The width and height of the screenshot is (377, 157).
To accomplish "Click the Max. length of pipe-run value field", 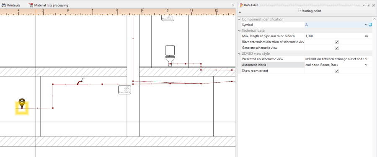I will (x=334, y=36).
